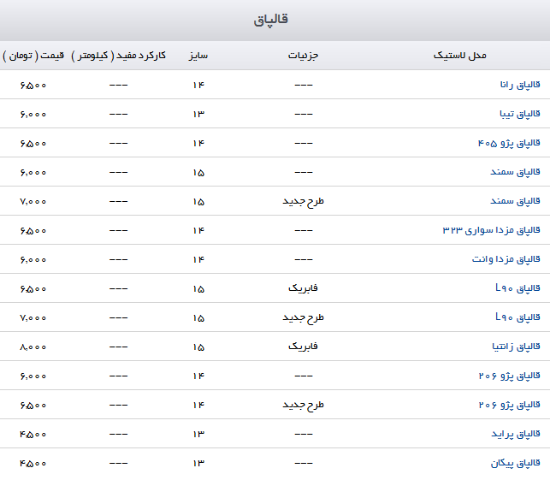Select size ۱۳ in the پراید row
550x480 pixels.
coord(198,435)
